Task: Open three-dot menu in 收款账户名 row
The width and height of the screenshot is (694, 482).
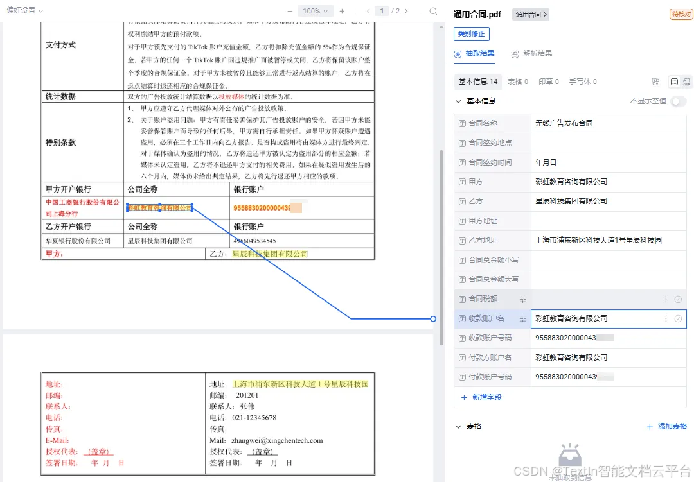Action: (x=666, y=319)
